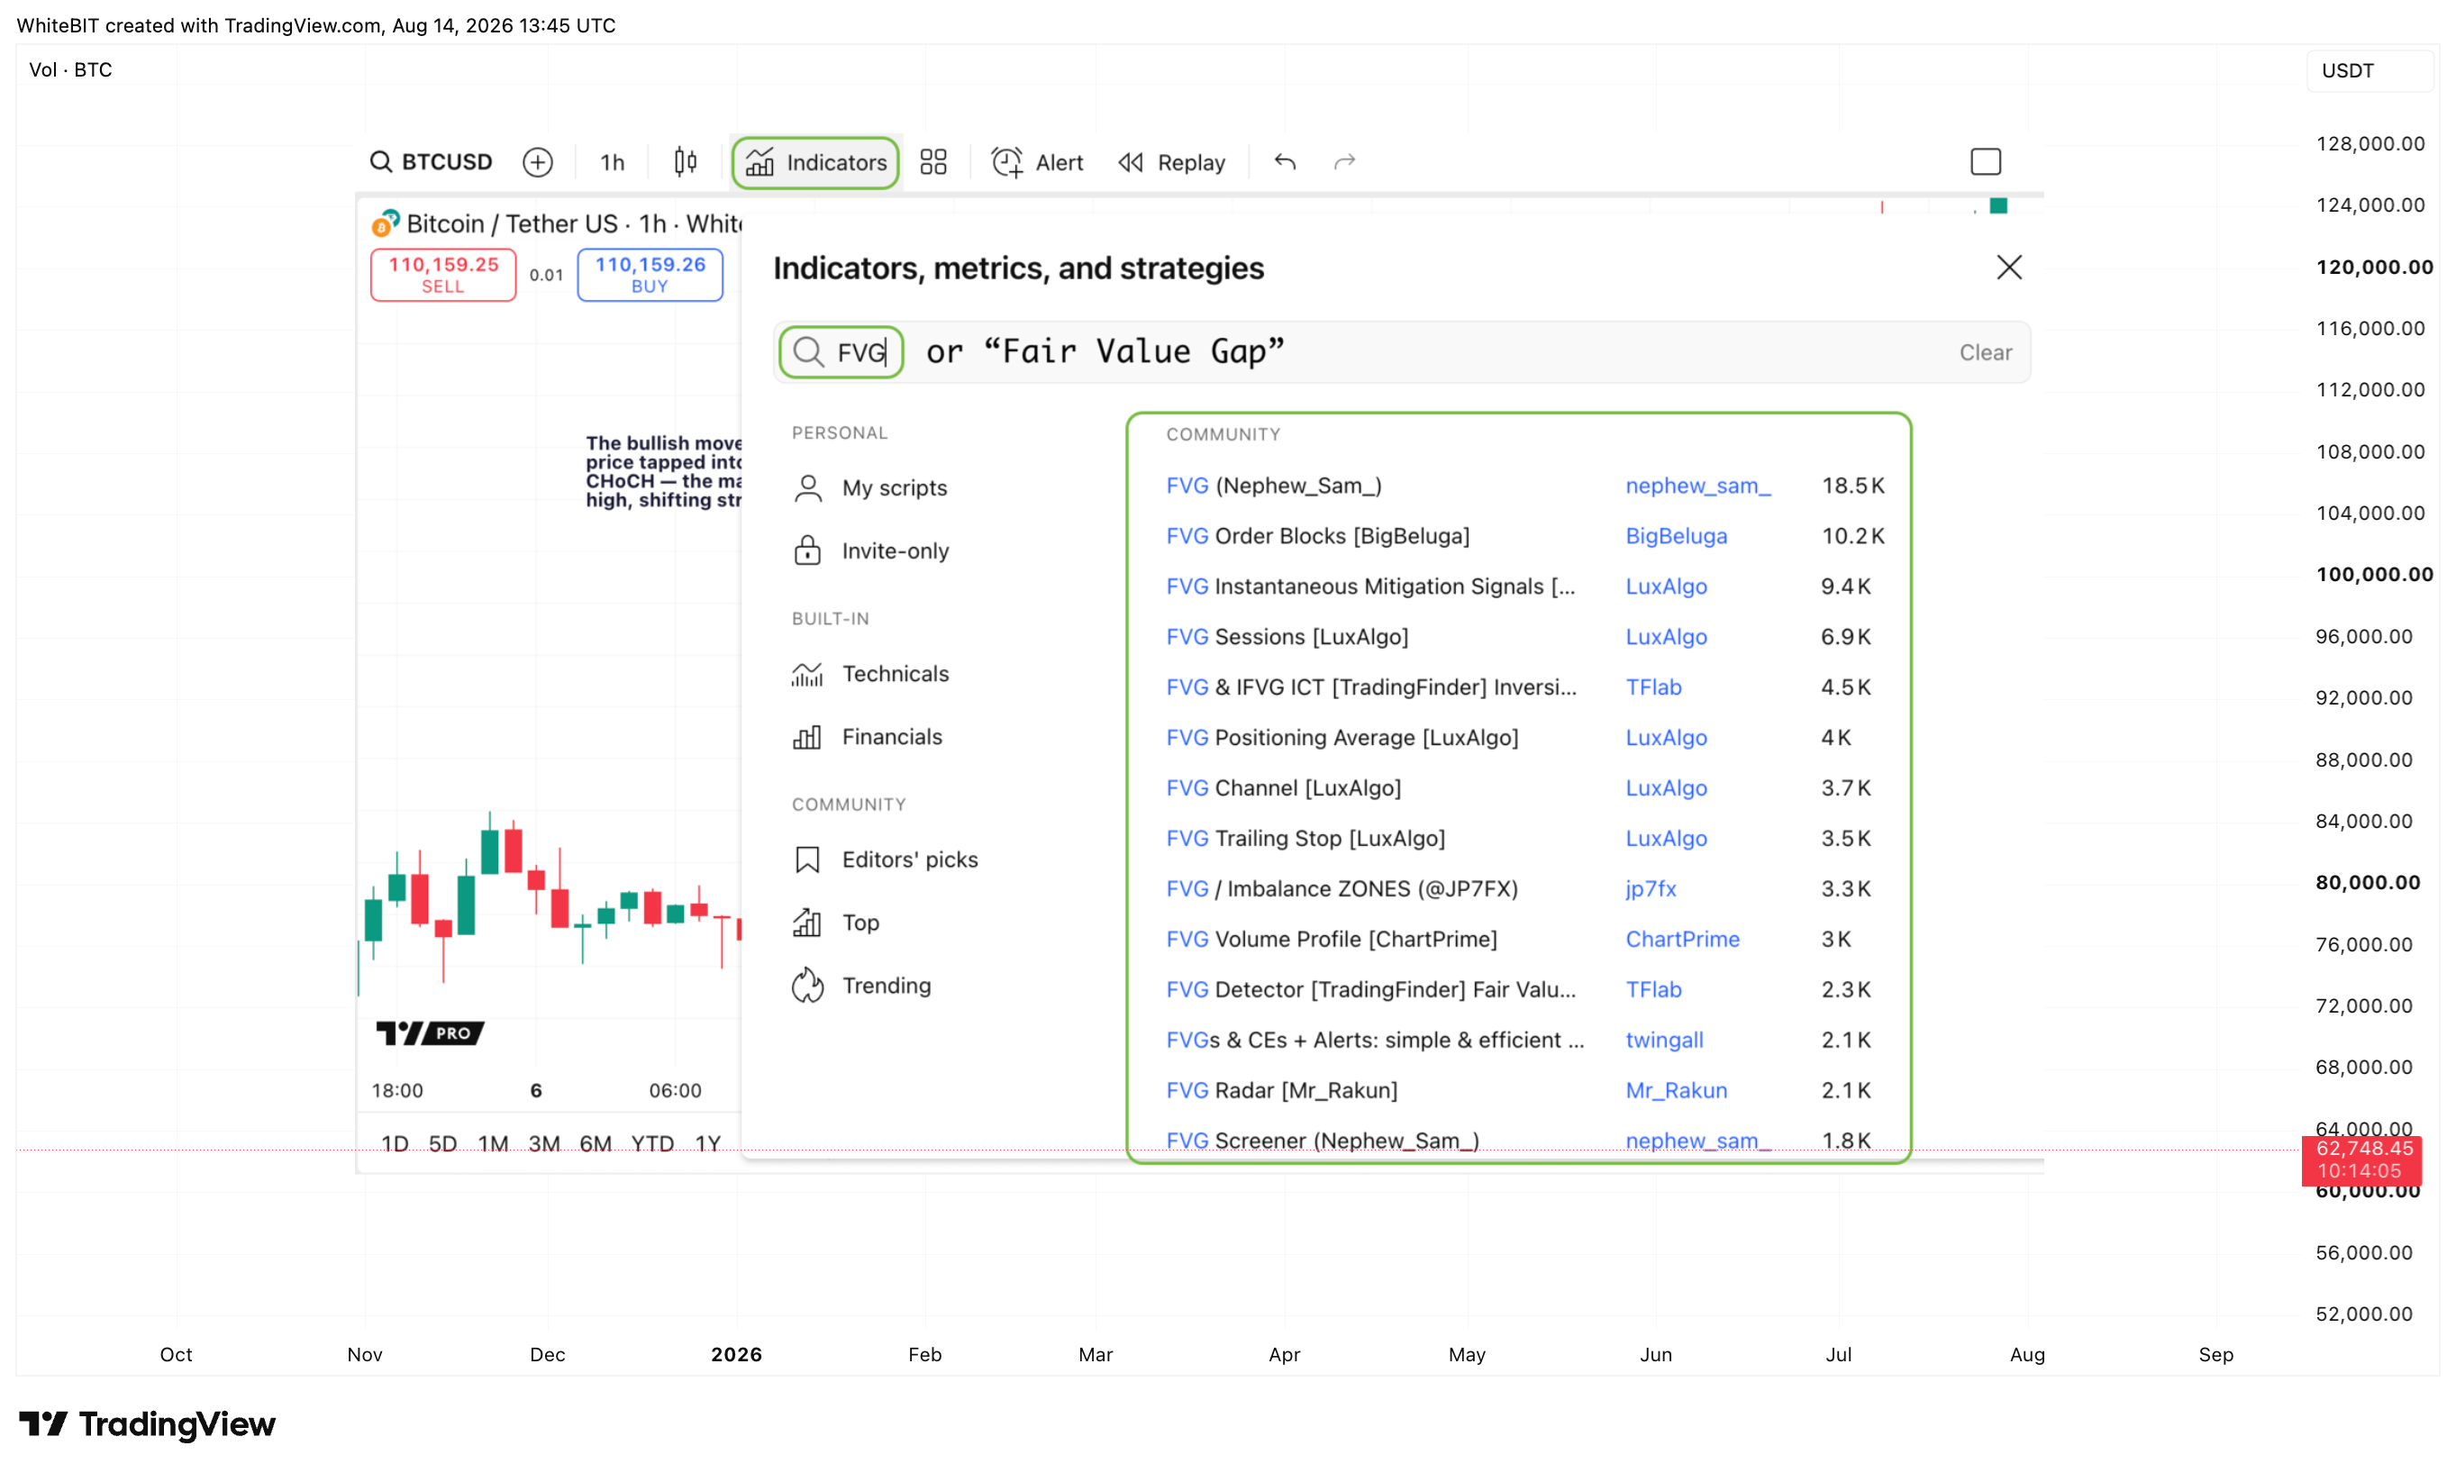
Task: Open Mr_Rakun author profile link
Action: point(1676,1090)
